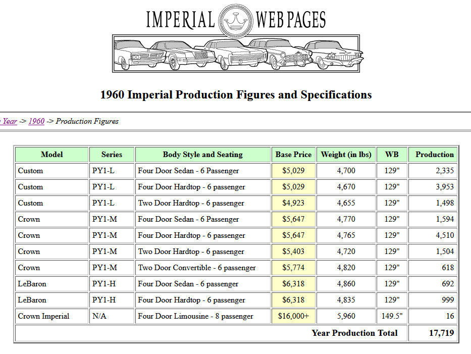
Task: Click the Series column header
Action: (x=112, y=155)
